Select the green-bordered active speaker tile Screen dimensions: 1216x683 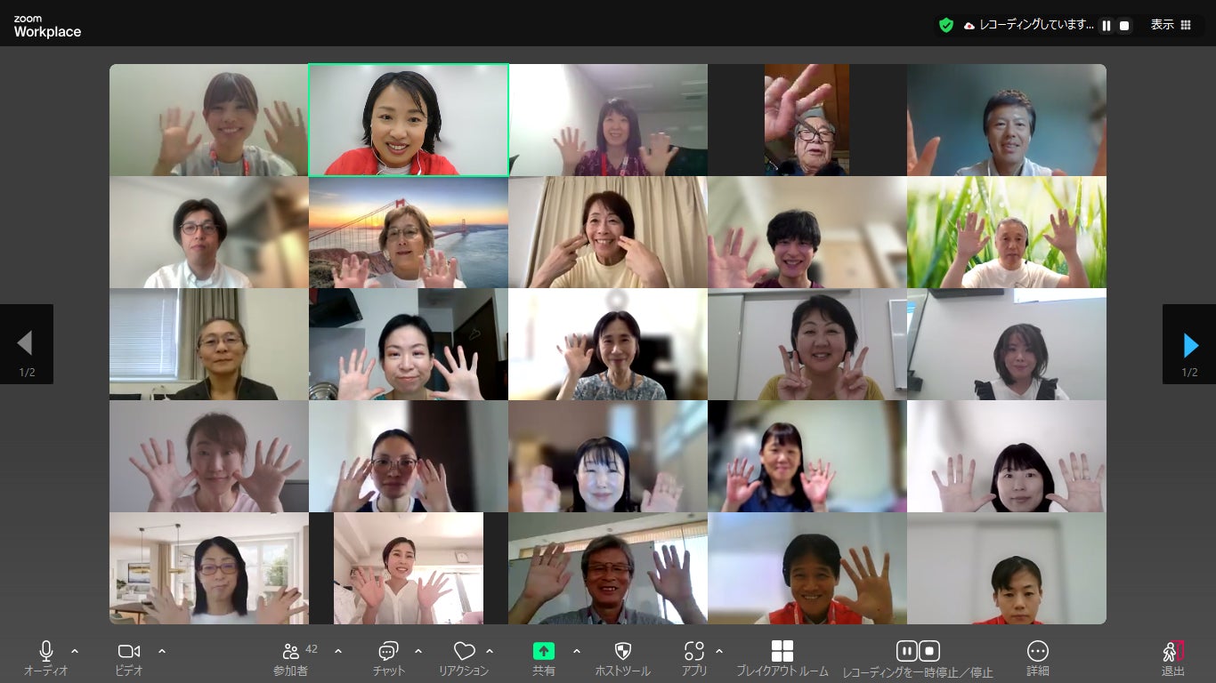(409, 120)
